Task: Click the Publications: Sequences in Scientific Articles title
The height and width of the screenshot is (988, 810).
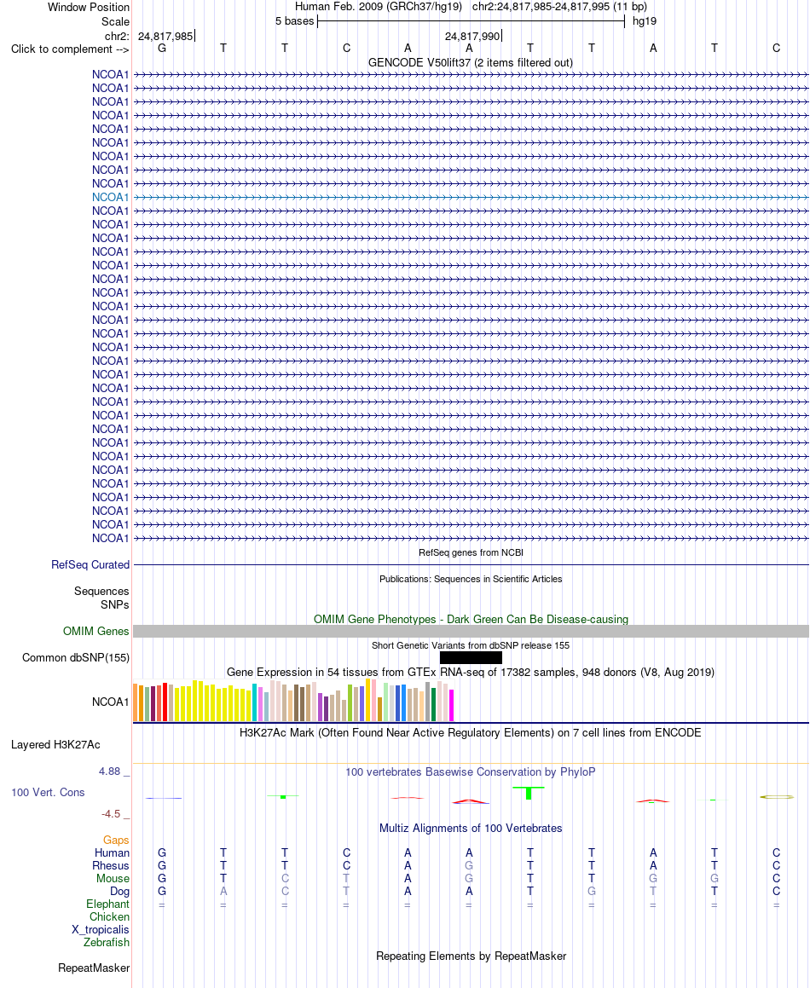Action: 471,579
